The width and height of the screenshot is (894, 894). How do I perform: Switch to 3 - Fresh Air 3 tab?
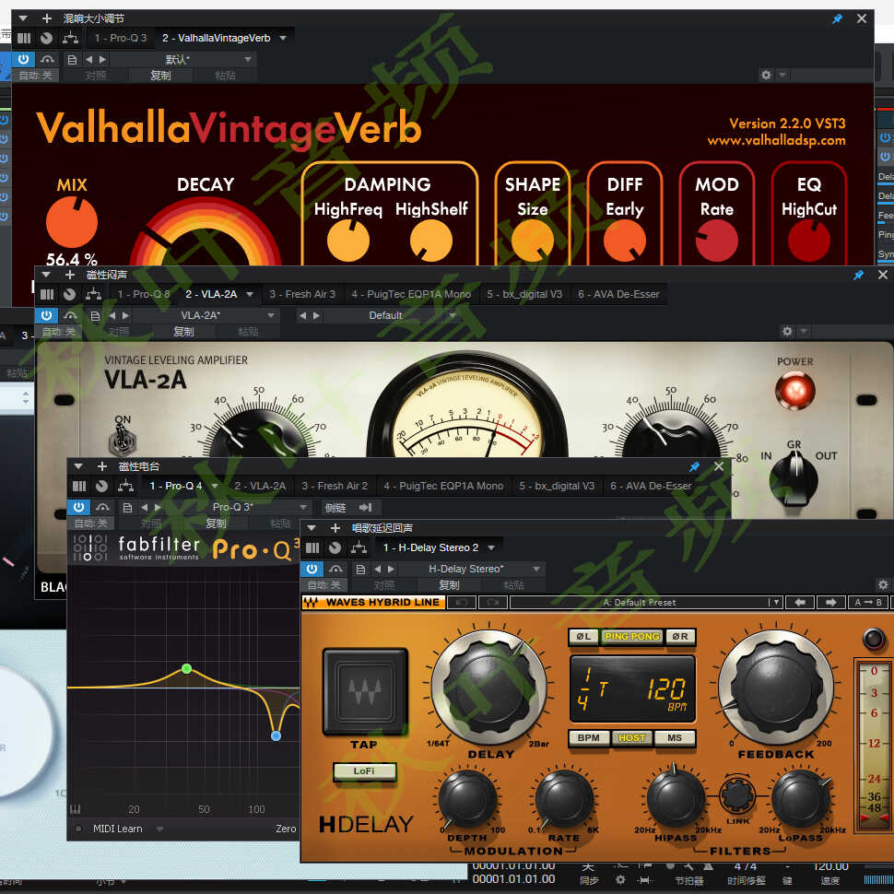pos(302,294)
